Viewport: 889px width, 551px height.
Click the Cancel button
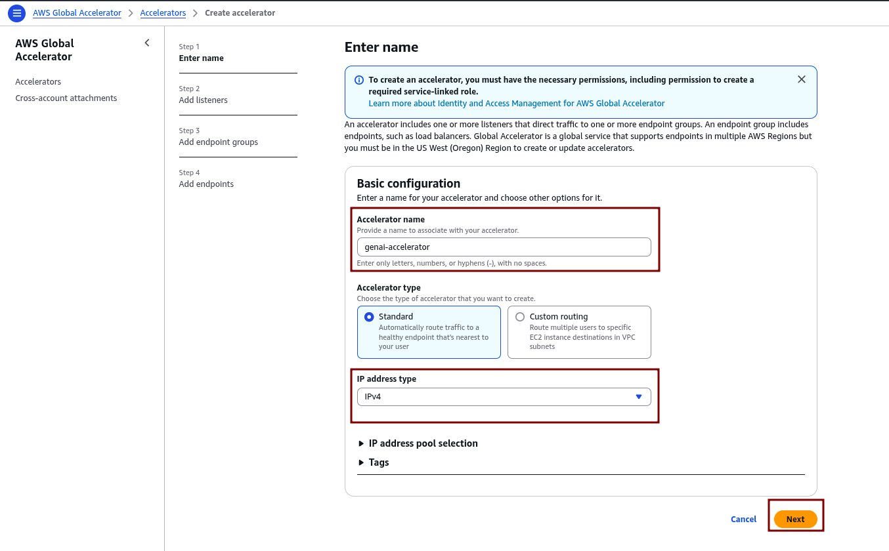click(x=743, y=519)
